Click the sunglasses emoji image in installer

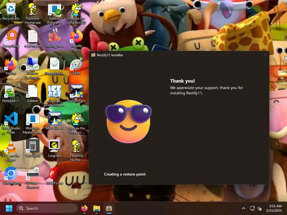pos(128,121)
